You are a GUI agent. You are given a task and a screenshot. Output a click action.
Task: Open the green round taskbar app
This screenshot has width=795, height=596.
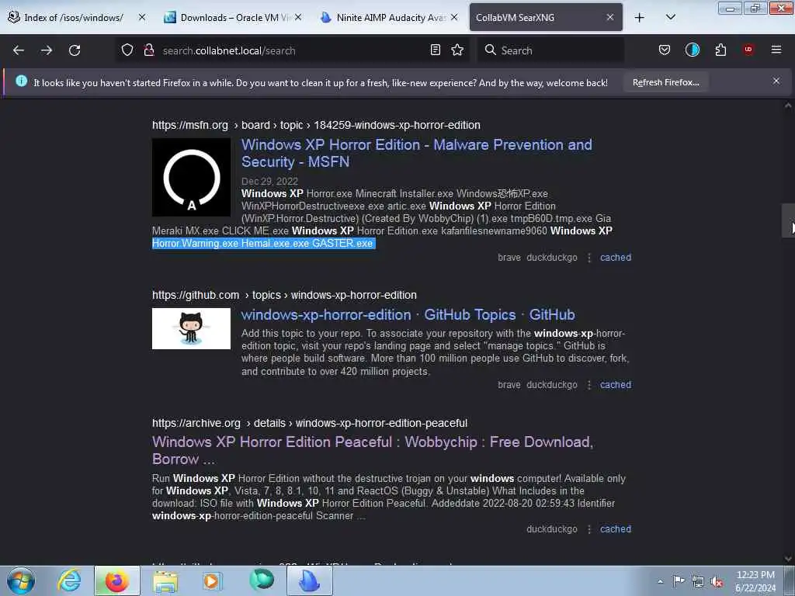point(262,580)
